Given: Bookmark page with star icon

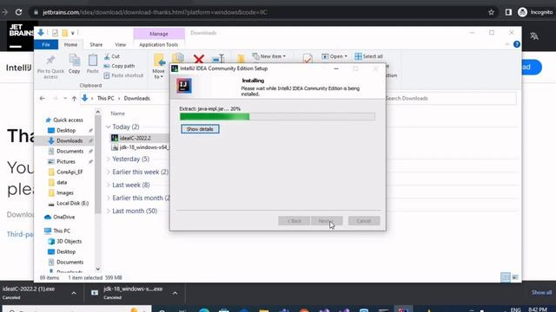Looking at the screenshot, I should click(491, 12).
